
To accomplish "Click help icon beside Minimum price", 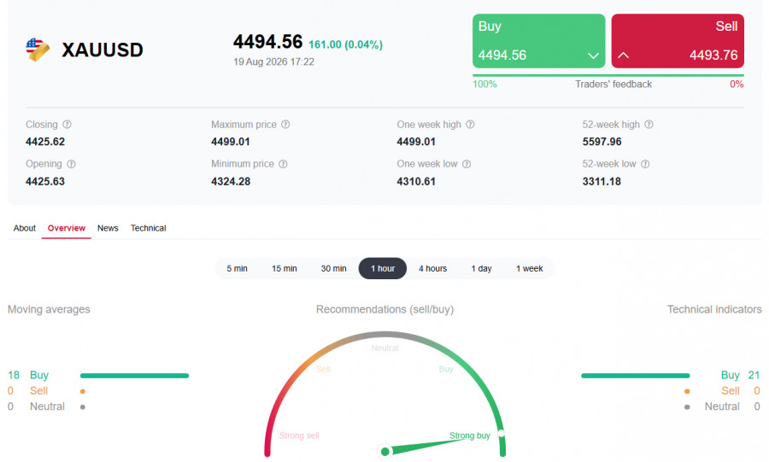I will pos(283,164).
